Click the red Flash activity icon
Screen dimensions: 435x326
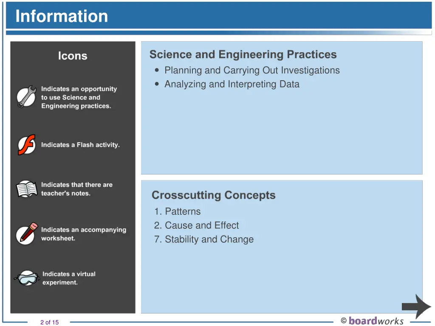point(27,145)
